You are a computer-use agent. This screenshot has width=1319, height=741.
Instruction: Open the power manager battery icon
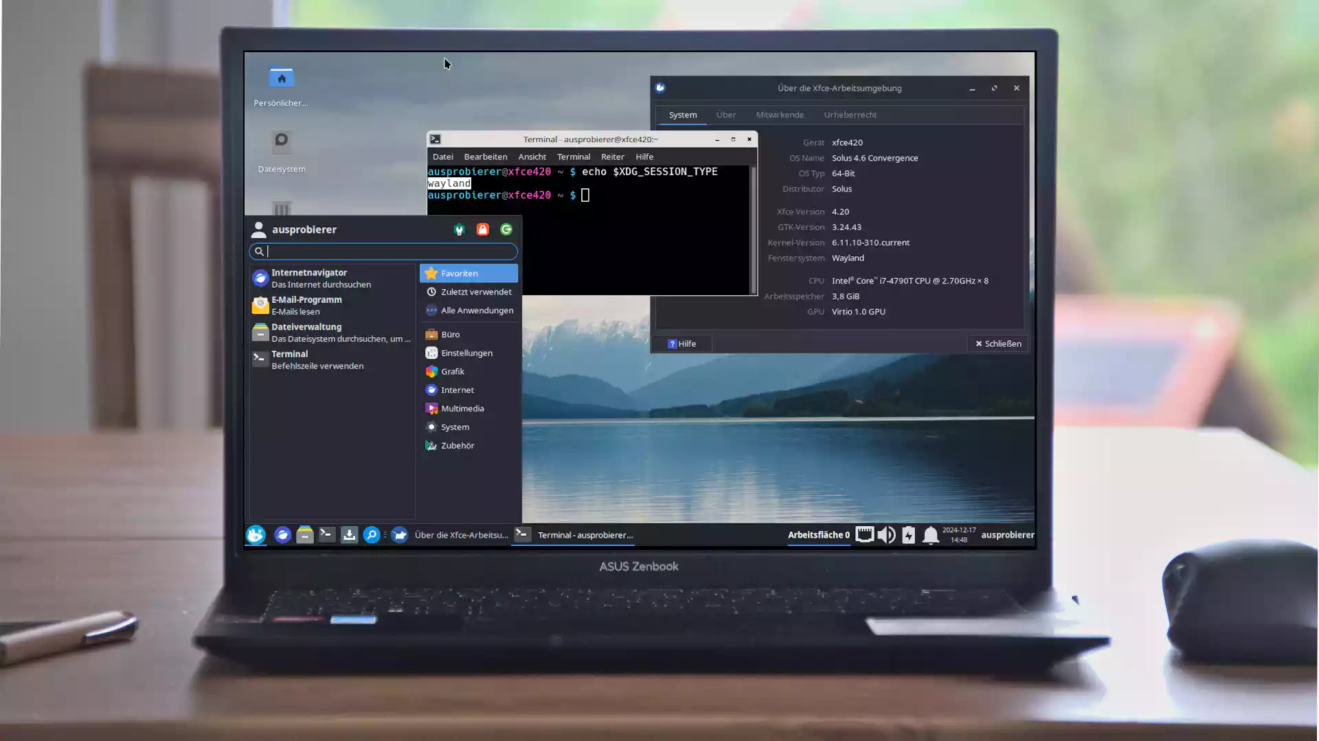908,534
